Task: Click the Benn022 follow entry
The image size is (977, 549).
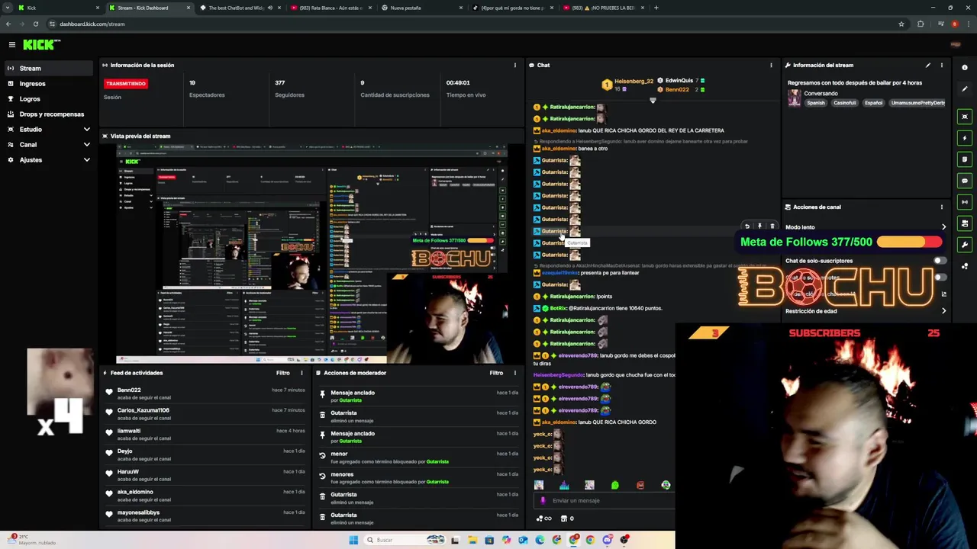Action: point(205,393)
